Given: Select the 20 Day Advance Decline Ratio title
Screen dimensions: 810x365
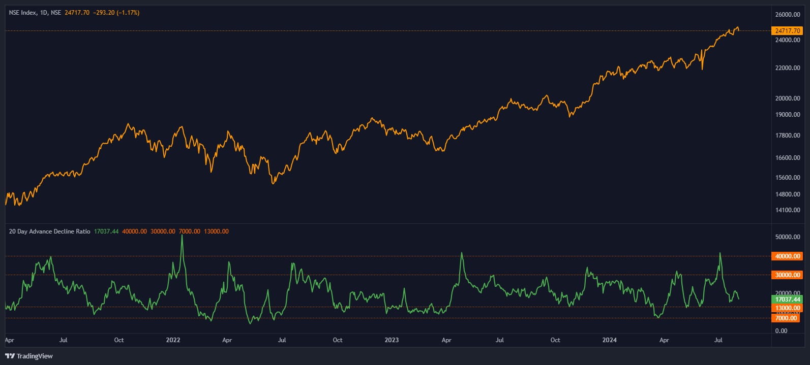Looking at the screenshot, I should [49, 231].
